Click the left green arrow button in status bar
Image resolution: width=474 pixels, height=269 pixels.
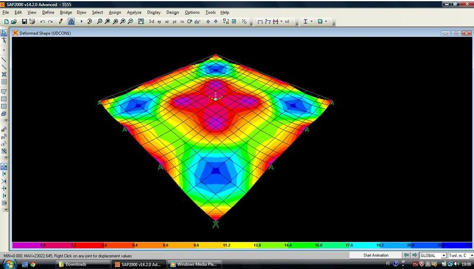(406, 255)
